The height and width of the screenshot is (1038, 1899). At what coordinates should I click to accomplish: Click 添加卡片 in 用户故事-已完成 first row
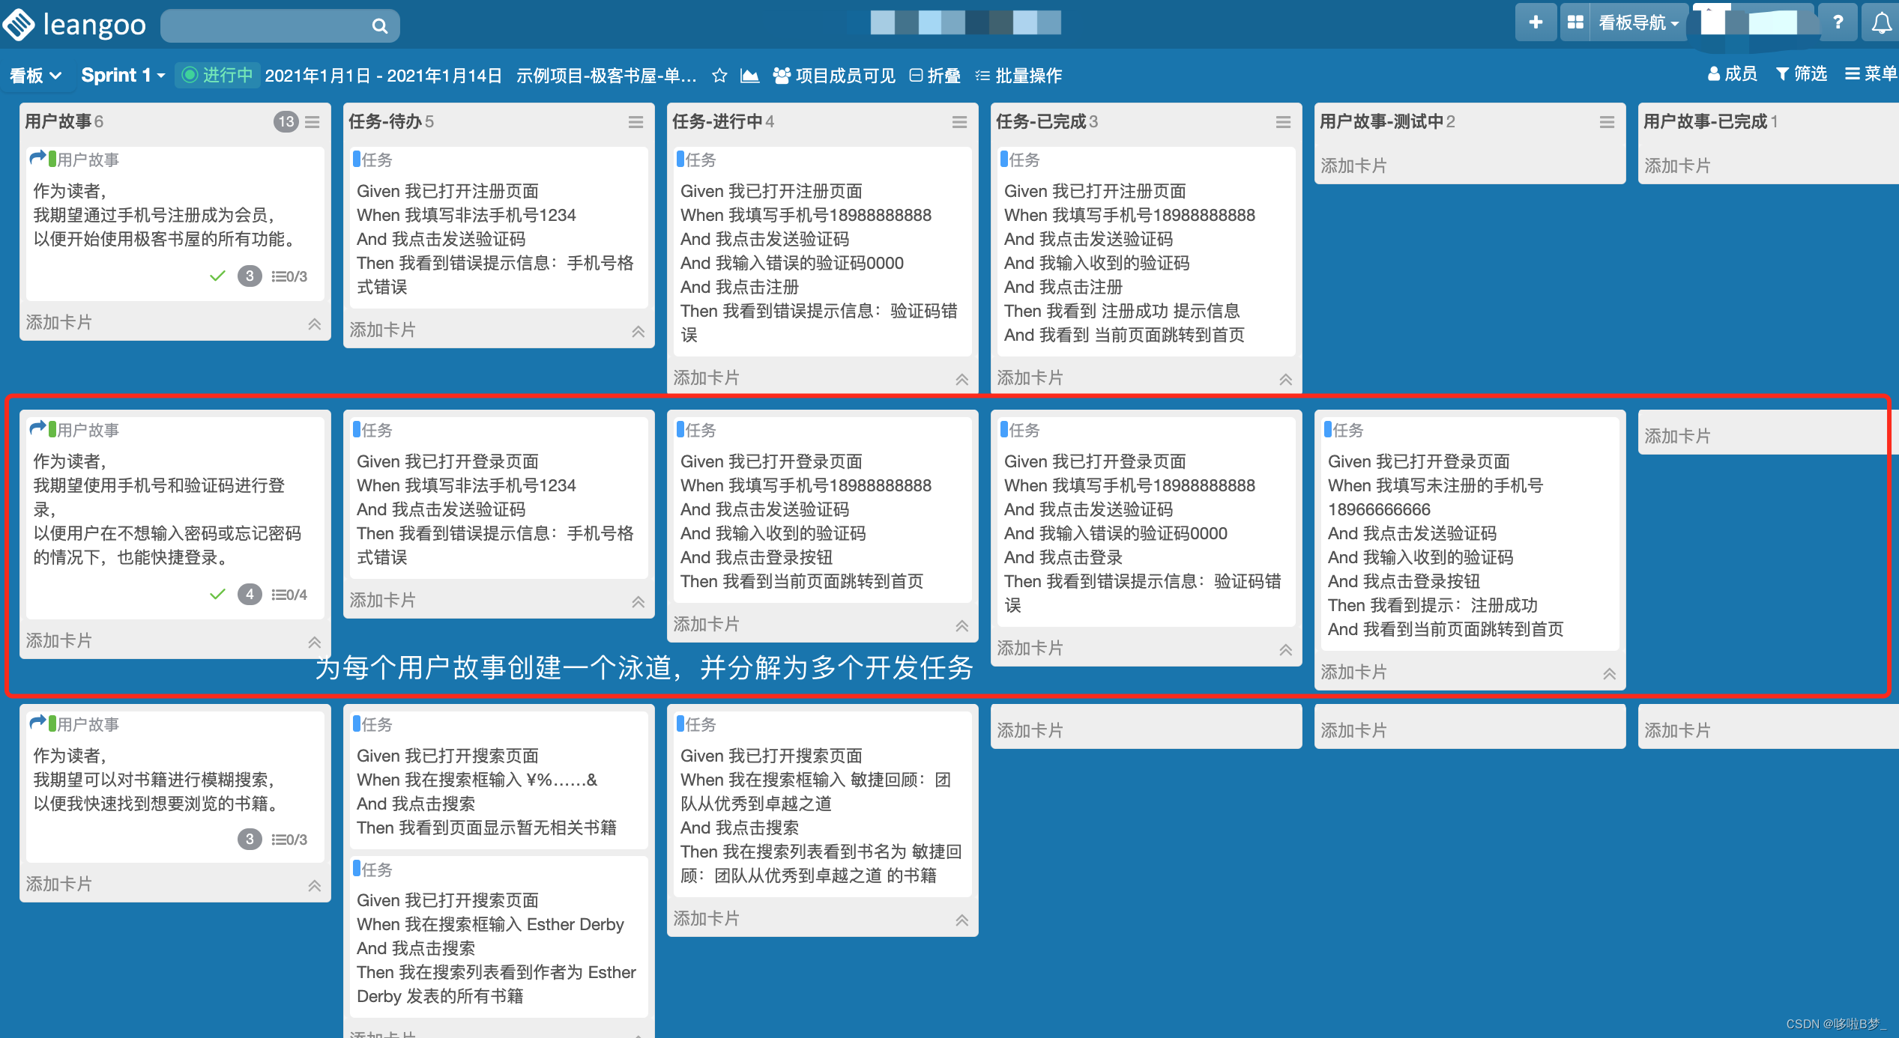(x=1677, y=166)
